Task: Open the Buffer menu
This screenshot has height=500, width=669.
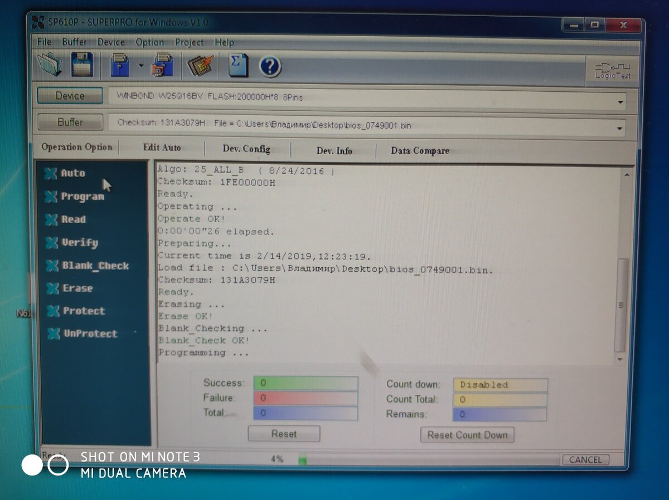Action: (74, 42)
